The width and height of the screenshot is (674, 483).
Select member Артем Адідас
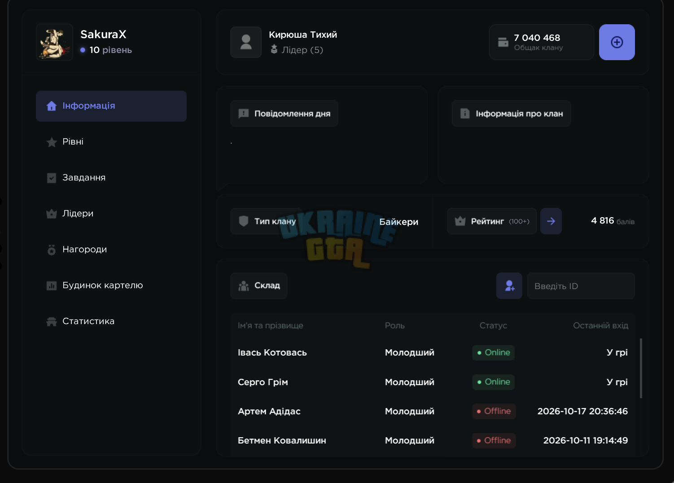269,411
